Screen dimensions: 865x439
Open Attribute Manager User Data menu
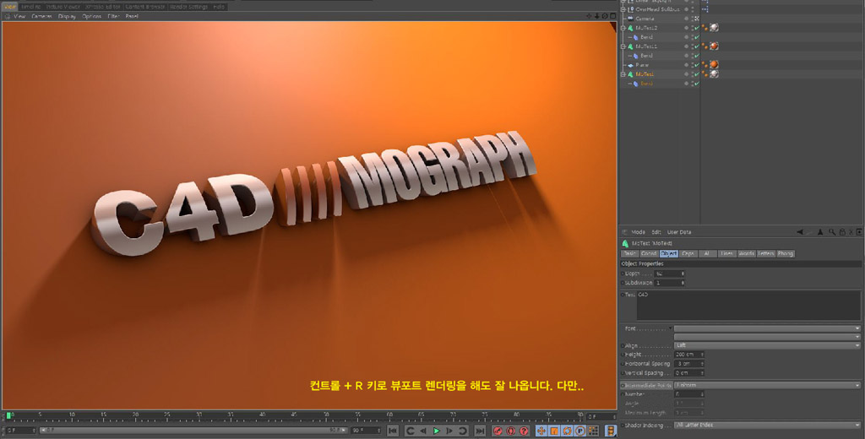coord(679,232)
